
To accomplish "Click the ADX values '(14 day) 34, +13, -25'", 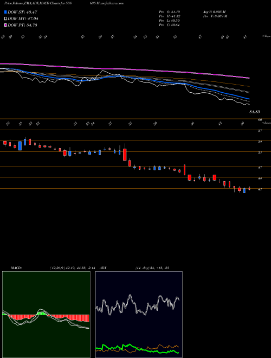I will pos(152,268).
